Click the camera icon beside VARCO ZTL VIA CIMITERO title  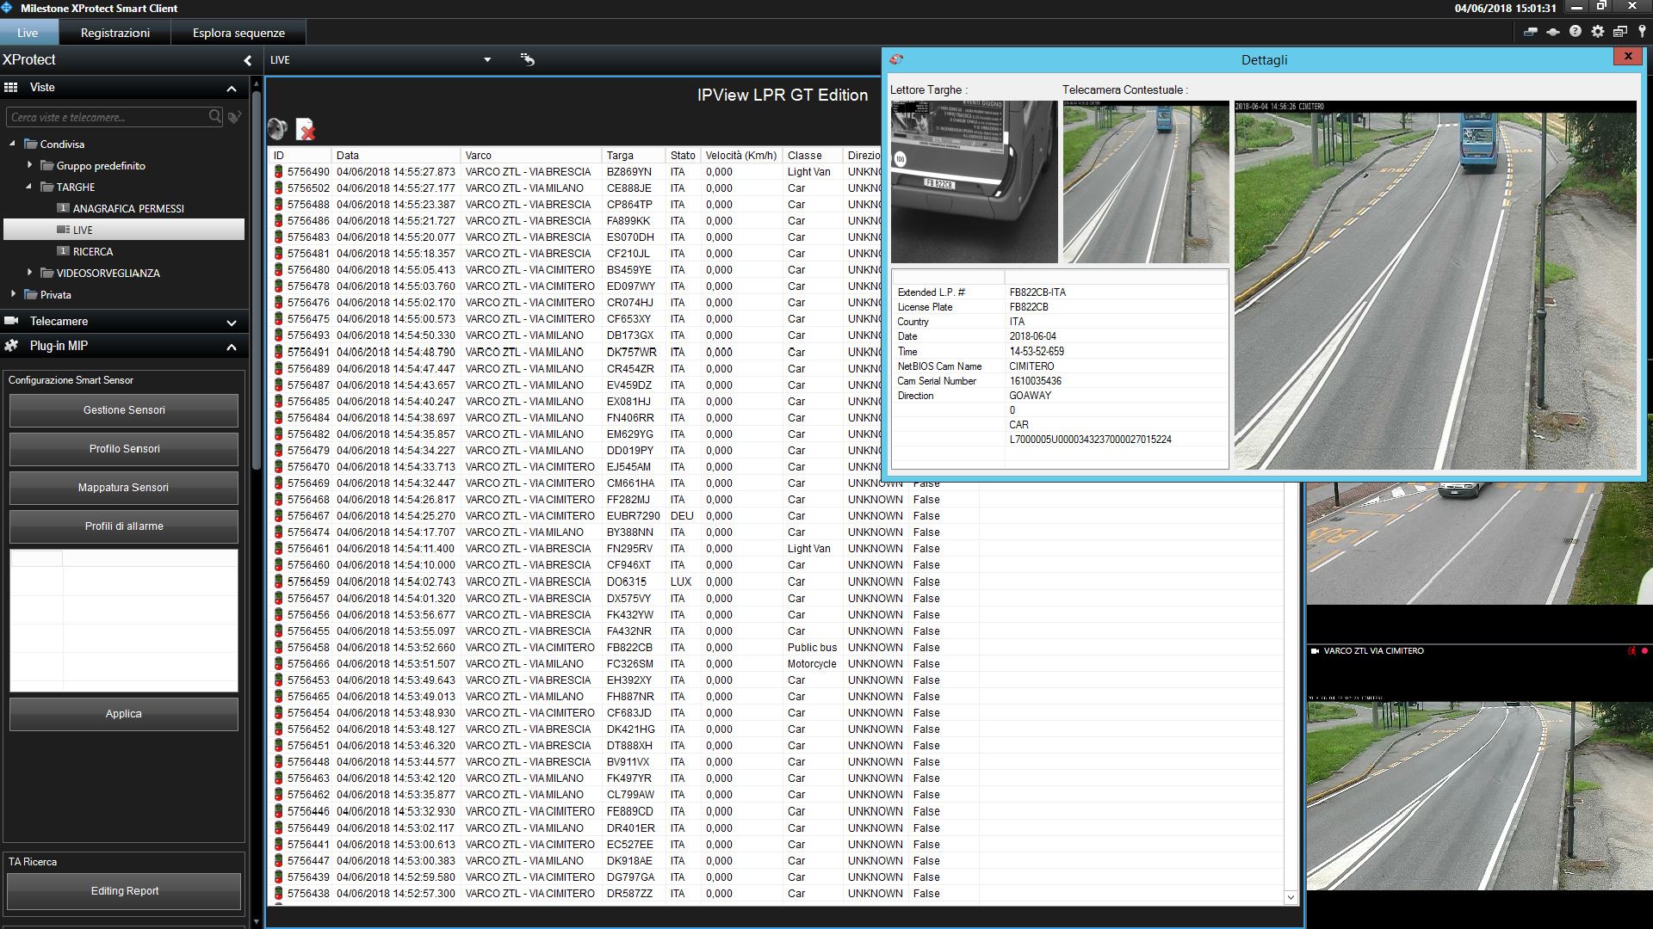[x=1315, y=651]
